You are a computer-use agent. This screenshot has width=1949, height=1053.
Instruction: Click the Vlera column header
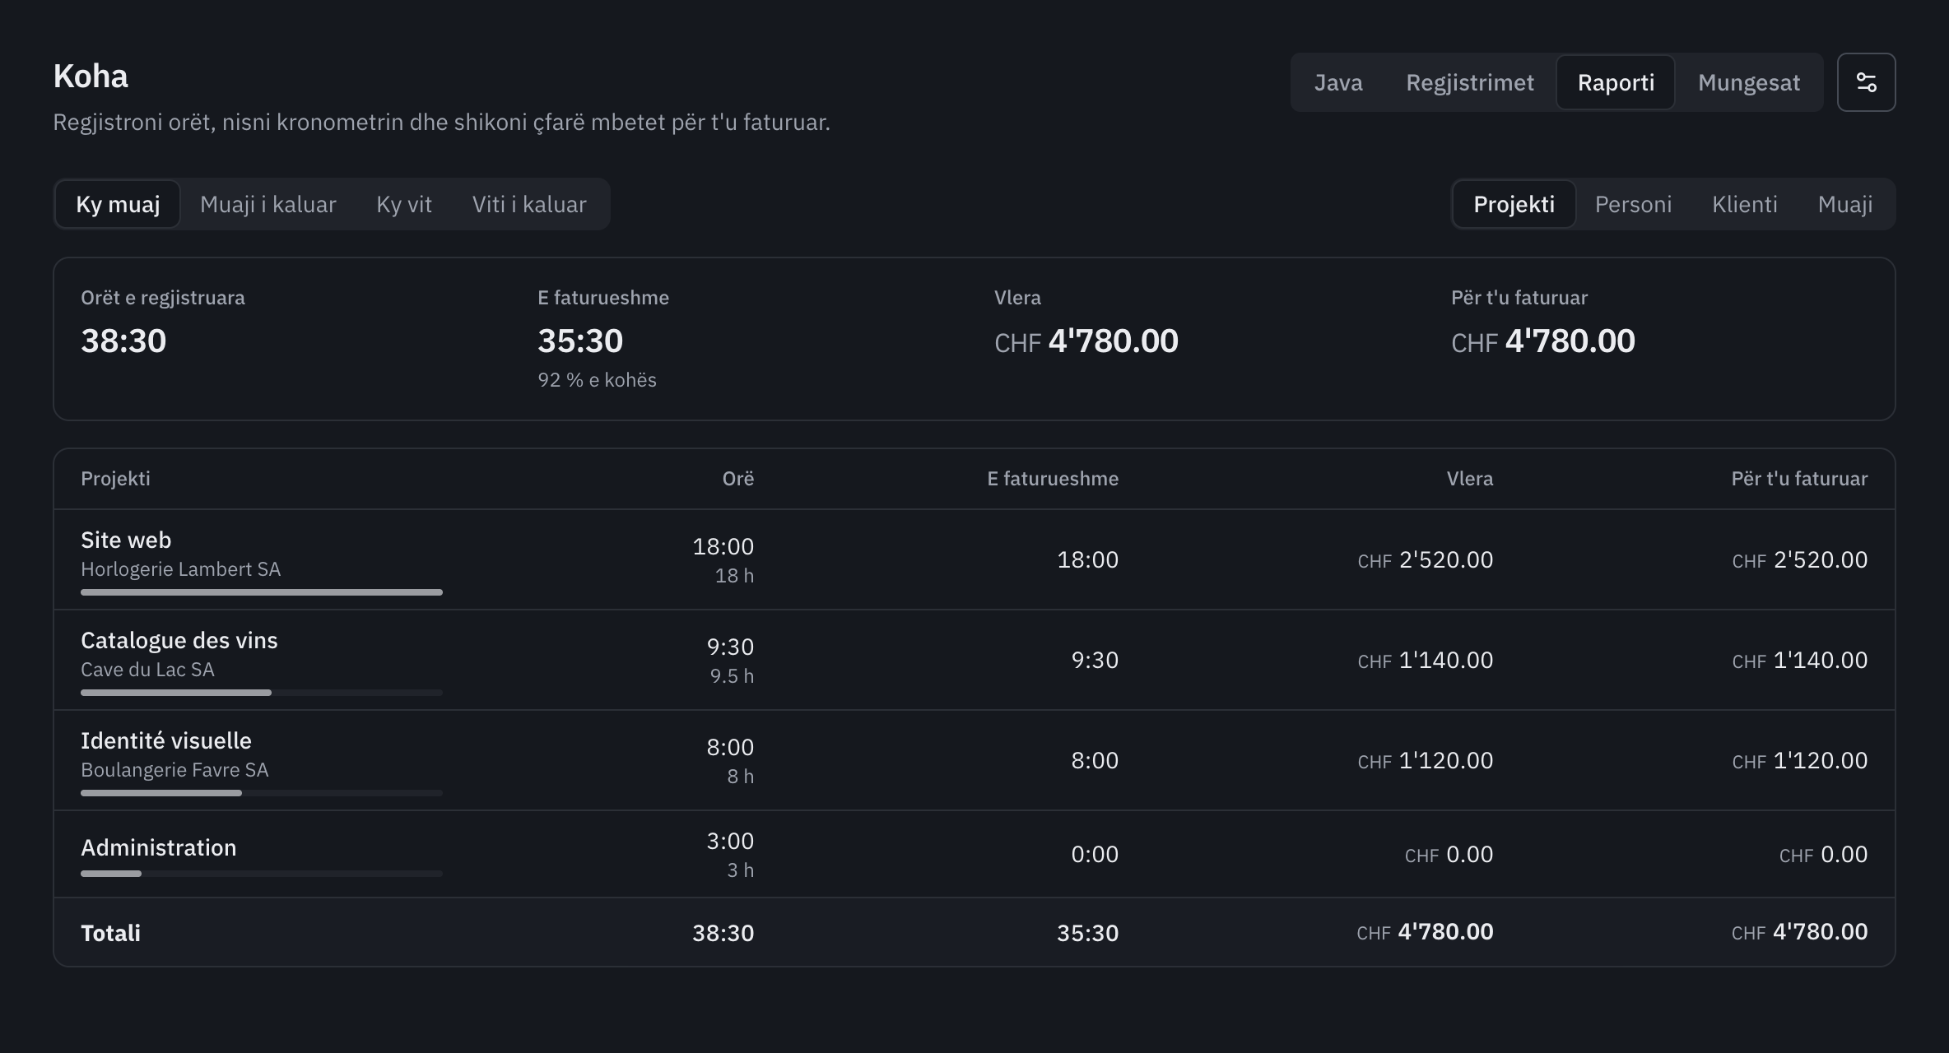[1470, 479]
